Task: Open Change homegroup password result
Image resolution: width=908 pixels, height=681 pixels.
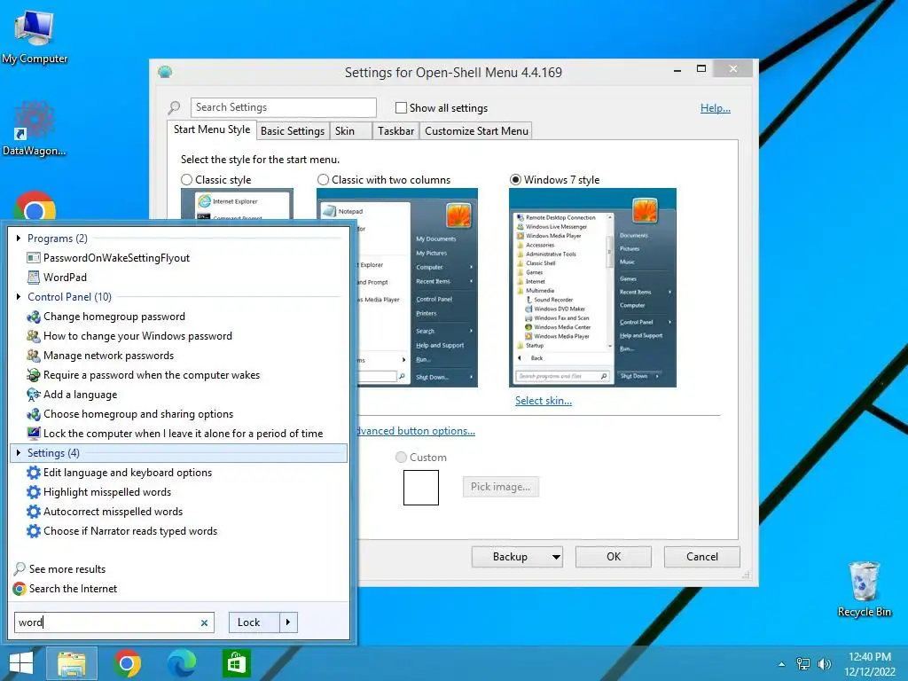Action: click(114, 317)
